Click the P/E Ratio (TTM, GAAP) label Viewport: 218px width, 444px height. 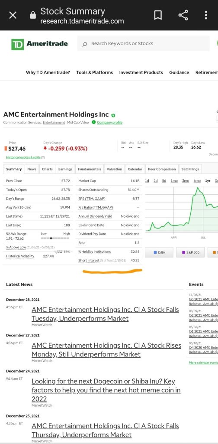click(x=96, y=208)
